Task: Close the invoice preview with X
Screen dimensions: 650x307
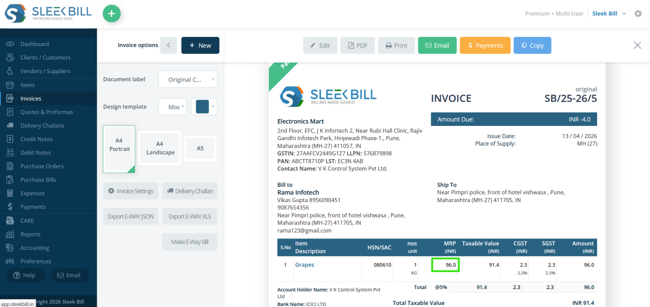Action: (637, 45)
